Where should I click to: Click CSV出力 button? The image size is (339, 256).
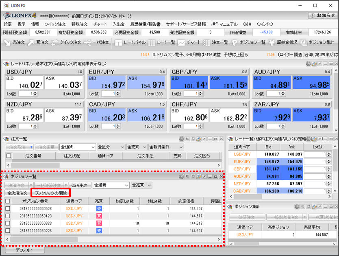pos(80,185)
